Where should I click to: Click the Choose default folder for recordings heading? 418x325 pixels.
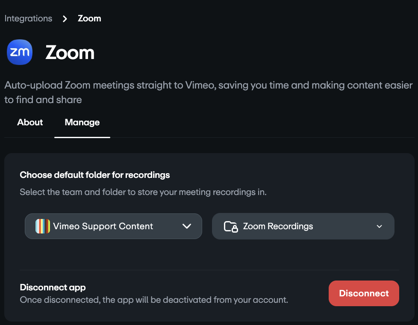[x=95, y=175]
